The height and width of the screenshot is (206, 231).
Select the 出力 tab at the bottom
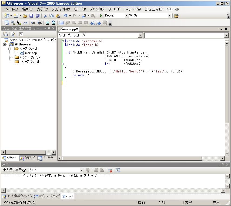[x=68, y=196]
